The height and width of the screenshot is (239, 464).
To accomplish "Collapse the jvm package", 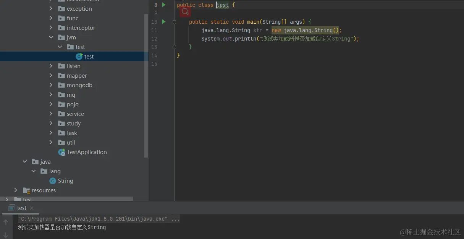I will click(51, 37).
